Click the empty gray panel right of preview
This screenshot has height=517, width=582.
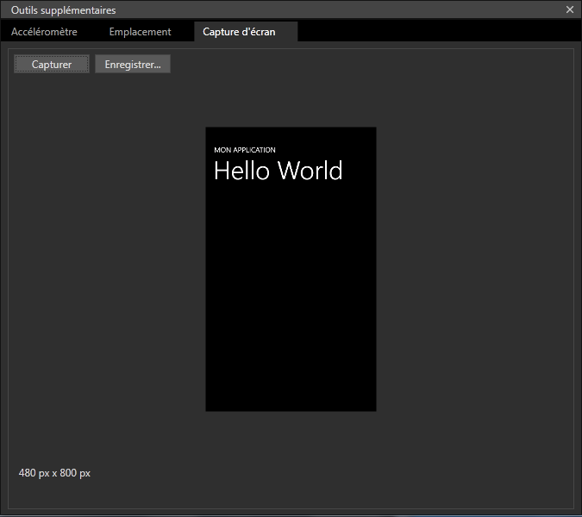click(474, 269)
